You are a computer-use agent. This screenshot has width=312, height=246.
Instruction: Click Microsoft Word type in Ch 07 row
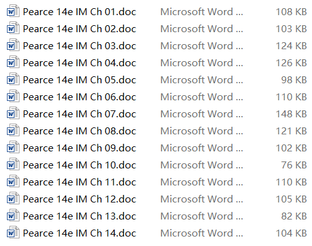point(202,114)
